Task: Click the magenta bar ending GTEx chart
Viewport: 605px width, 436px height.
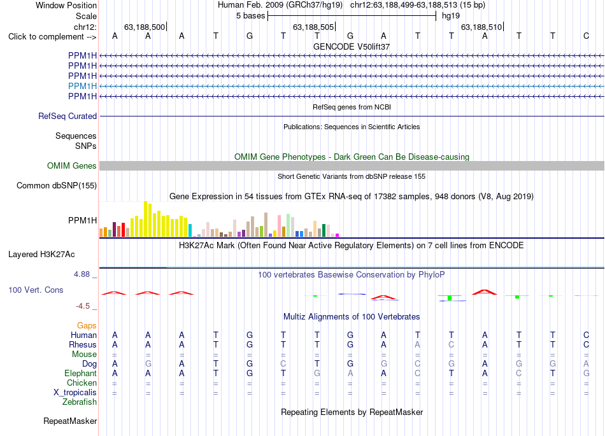Action: (x=338, y=235)
